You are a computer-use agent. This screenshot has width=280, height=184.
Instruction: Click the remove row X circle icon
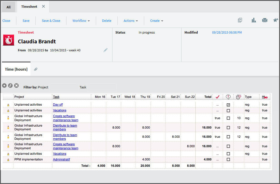coord(16,86)
